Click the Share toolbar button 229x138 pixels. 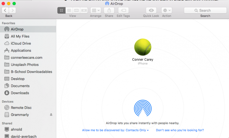[109, 10]
